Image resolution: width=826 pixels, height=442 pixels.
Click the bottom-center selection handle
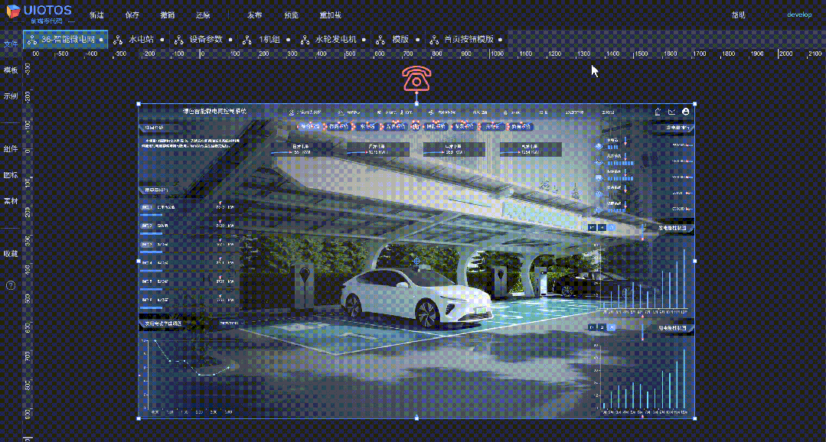coord(416,418)
